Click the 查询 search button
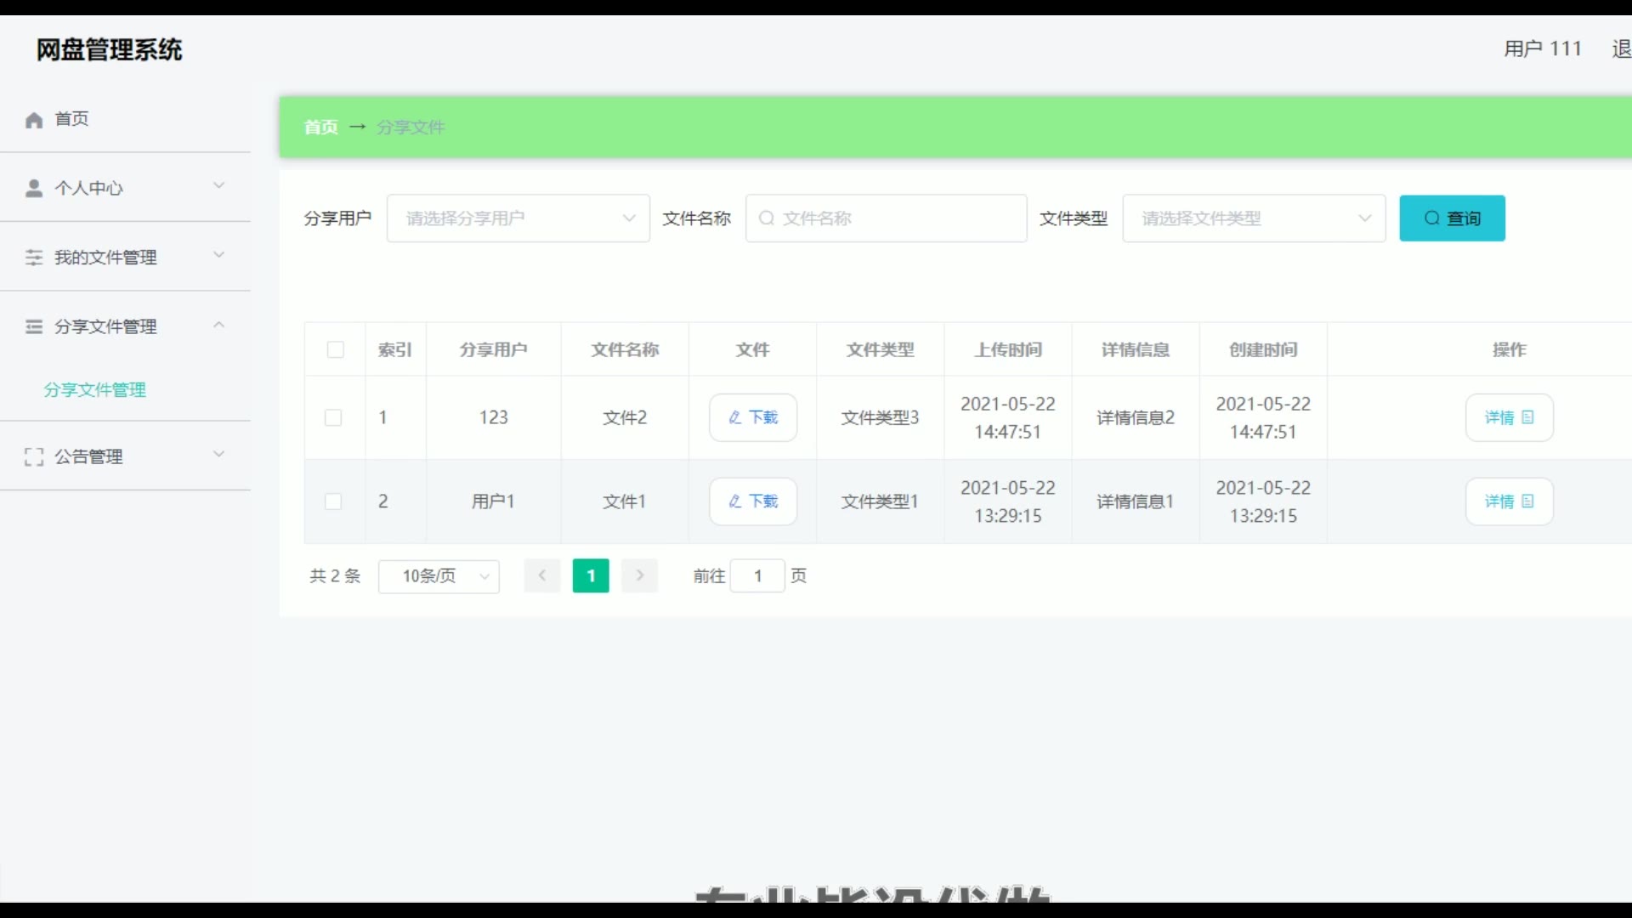This screenshot has height=918, width=1632. tap(1452, 218)
